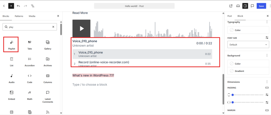The width and height of the screenshot is (271, 115).
Task: Click the current track time 0:00 / 0:22
Action: pyautogui.click(x=204, y=43)
